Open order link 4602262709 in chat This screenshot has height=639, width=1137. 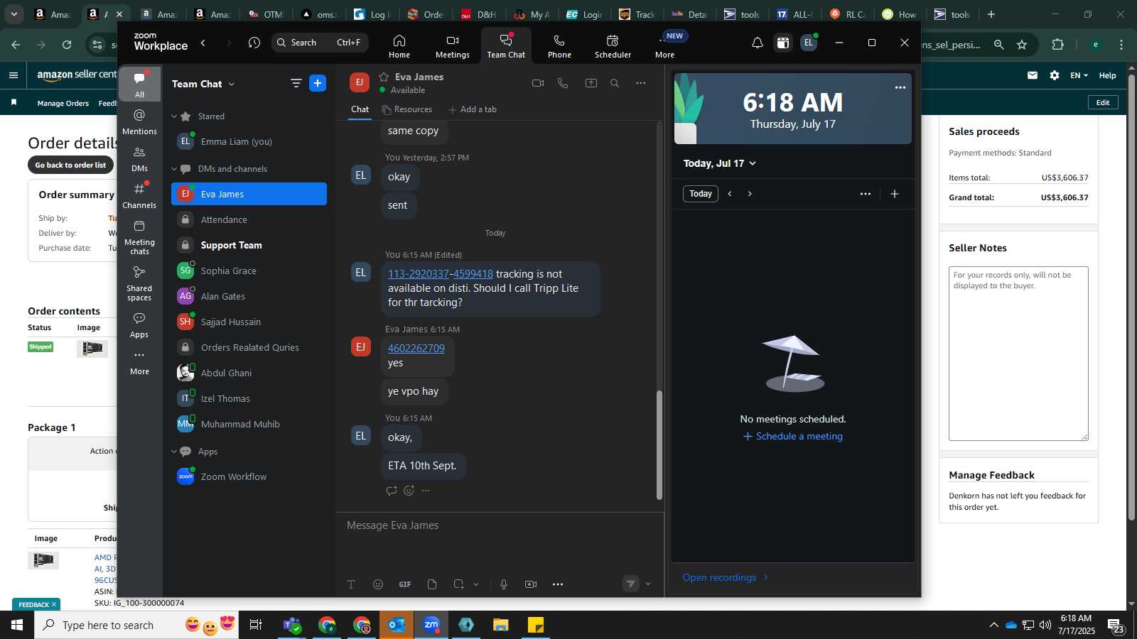click(416, 348)
